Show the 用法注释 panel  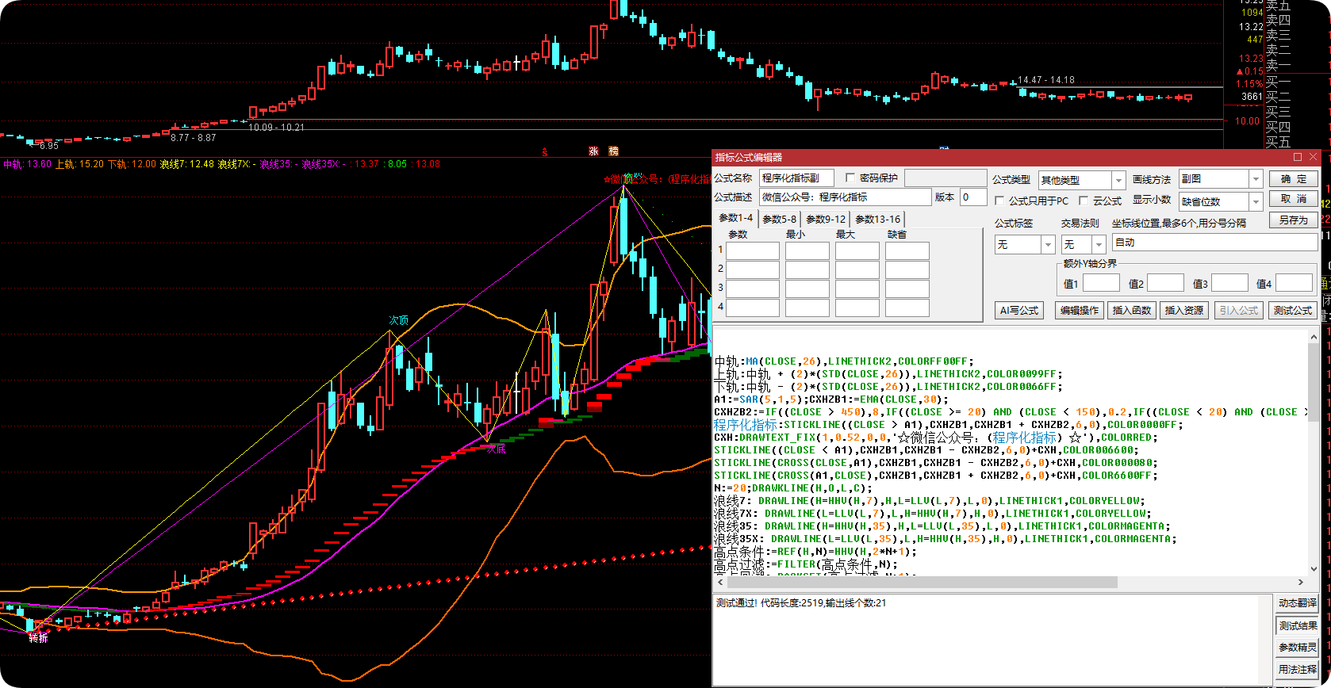(x=1297, y=670)
